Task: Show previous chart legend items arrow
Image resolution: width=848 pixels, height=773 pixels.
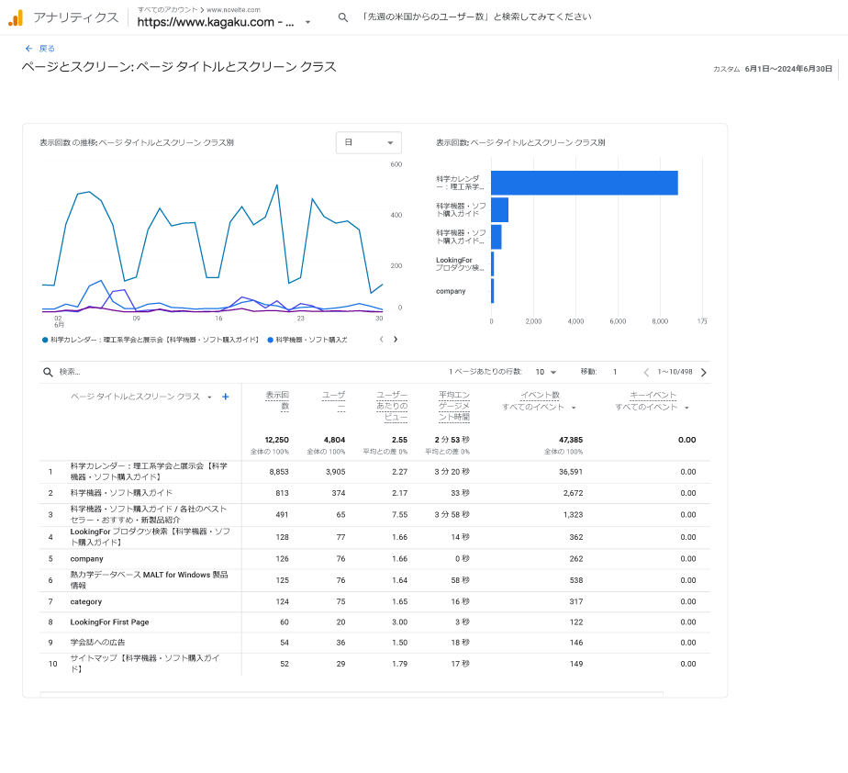Action: (x=381, y=339)
